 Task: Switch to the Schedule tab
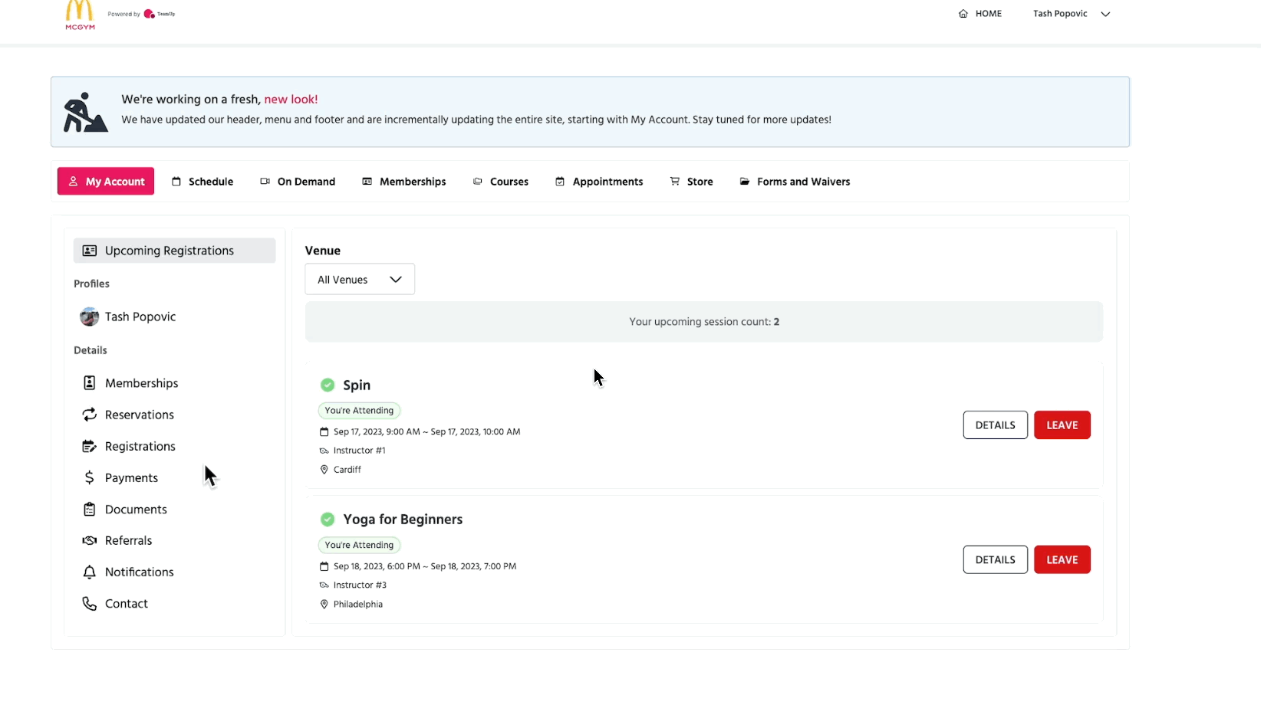coord(202,182)
